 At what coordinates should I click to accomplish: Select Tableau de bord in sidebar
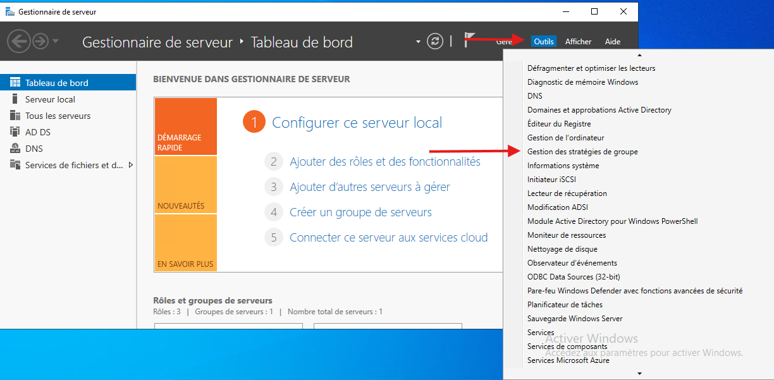68,83
